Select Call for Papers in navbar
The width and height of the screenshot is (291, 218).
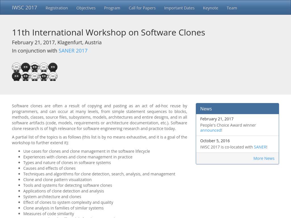coord(142,8)
